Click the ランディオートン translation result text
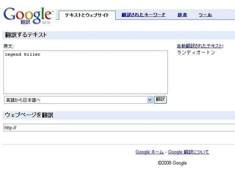The width and height of the screenshot is (235, 169). pos(196,53)
